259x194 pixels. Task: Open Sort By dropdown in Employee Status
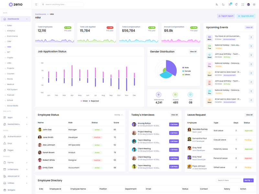click(118, 115)
